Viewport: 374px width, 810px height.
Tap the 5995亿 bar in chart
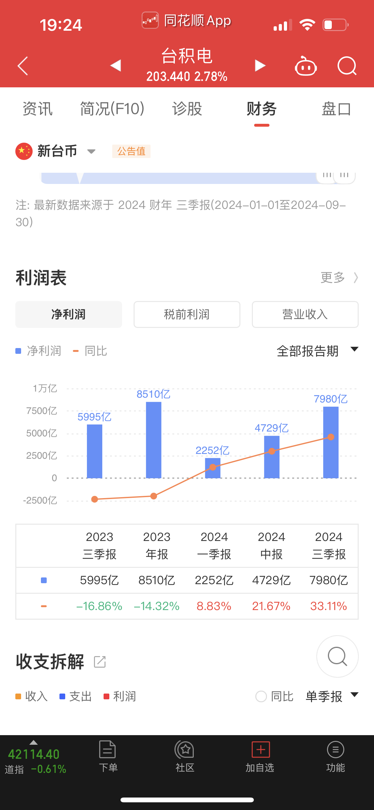pyautogui.click(x=95, y=451)
